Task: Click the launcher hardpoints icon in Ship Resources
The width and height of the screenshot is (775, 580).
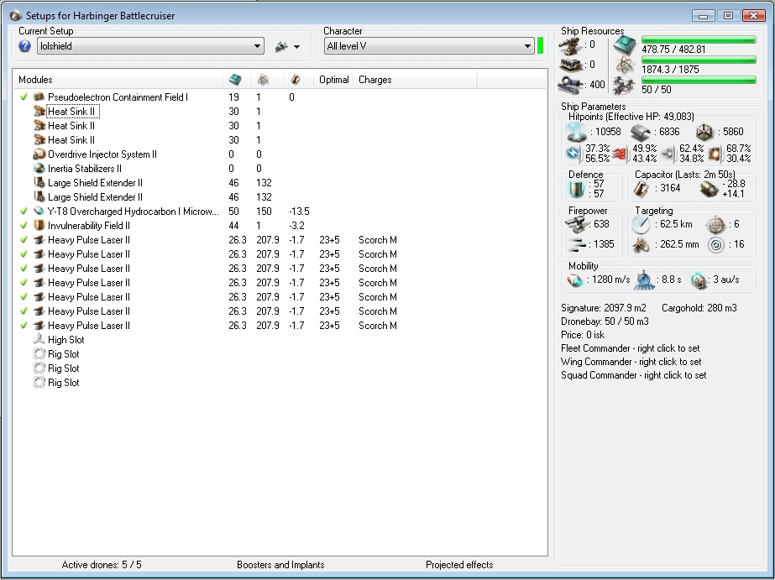Action: [x=570, y=65]
